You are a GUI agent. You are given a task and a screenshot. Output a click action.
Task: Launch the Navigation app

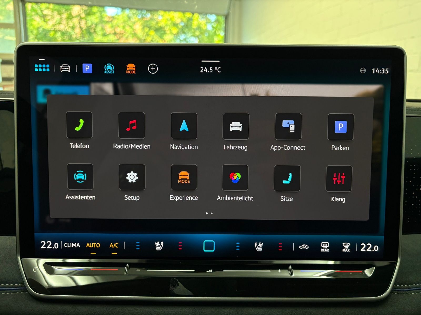[184, 126]
